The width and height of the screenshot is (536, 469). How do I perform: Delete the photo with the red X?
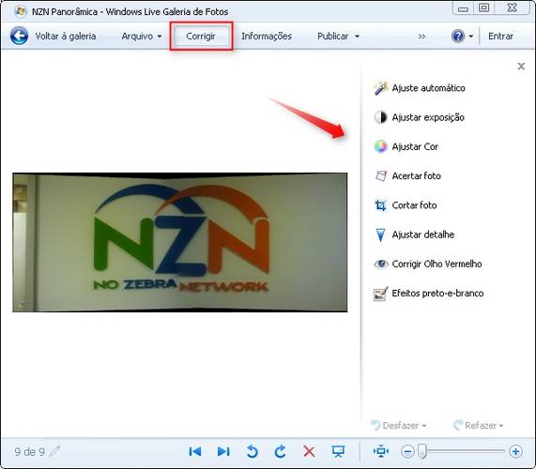[309, 451]
